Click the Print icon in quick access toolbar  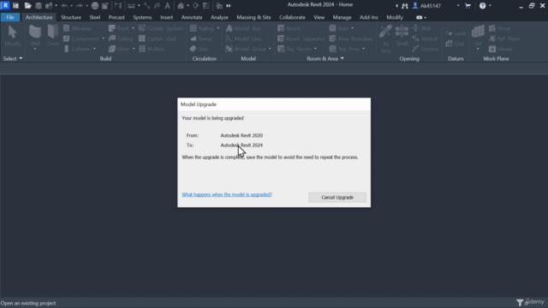pyautogui.click(x=95, y=6)
